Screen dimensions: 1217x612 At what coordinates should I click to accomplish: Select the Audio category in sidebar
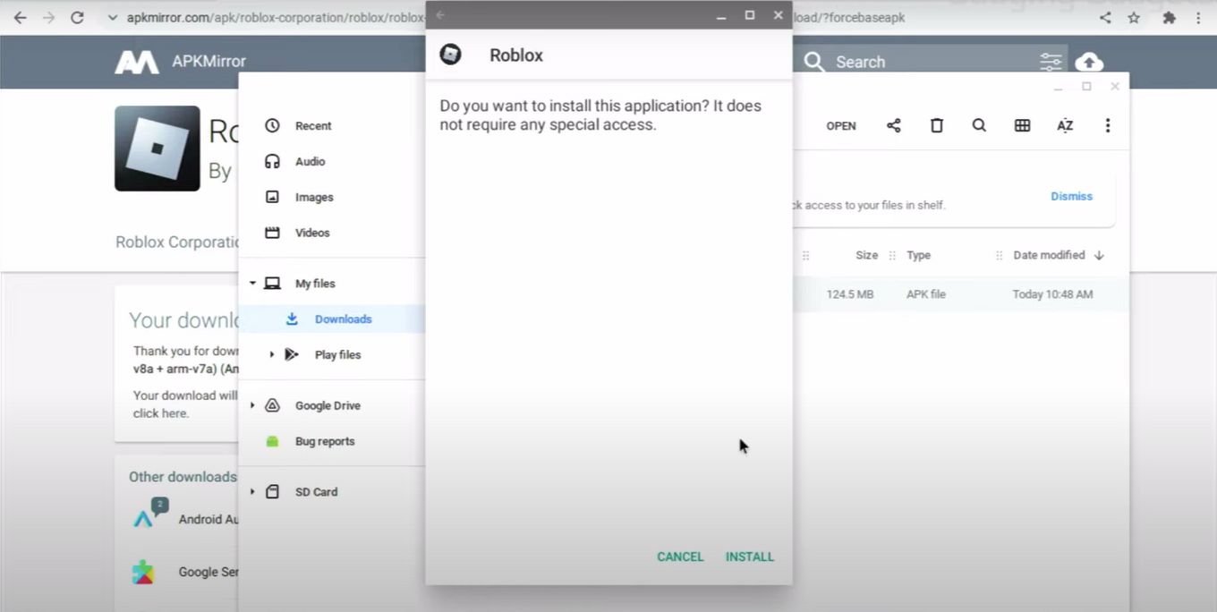click(x=310, y=161)
